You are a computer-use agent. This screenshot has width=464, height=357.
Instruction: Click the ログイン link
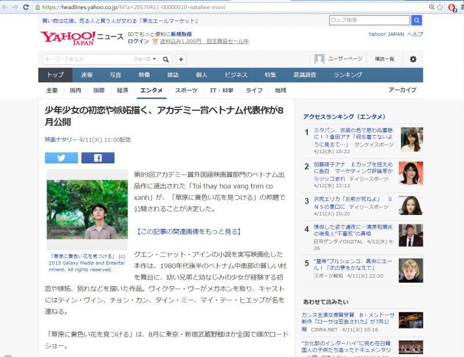(x=138, y=42)
